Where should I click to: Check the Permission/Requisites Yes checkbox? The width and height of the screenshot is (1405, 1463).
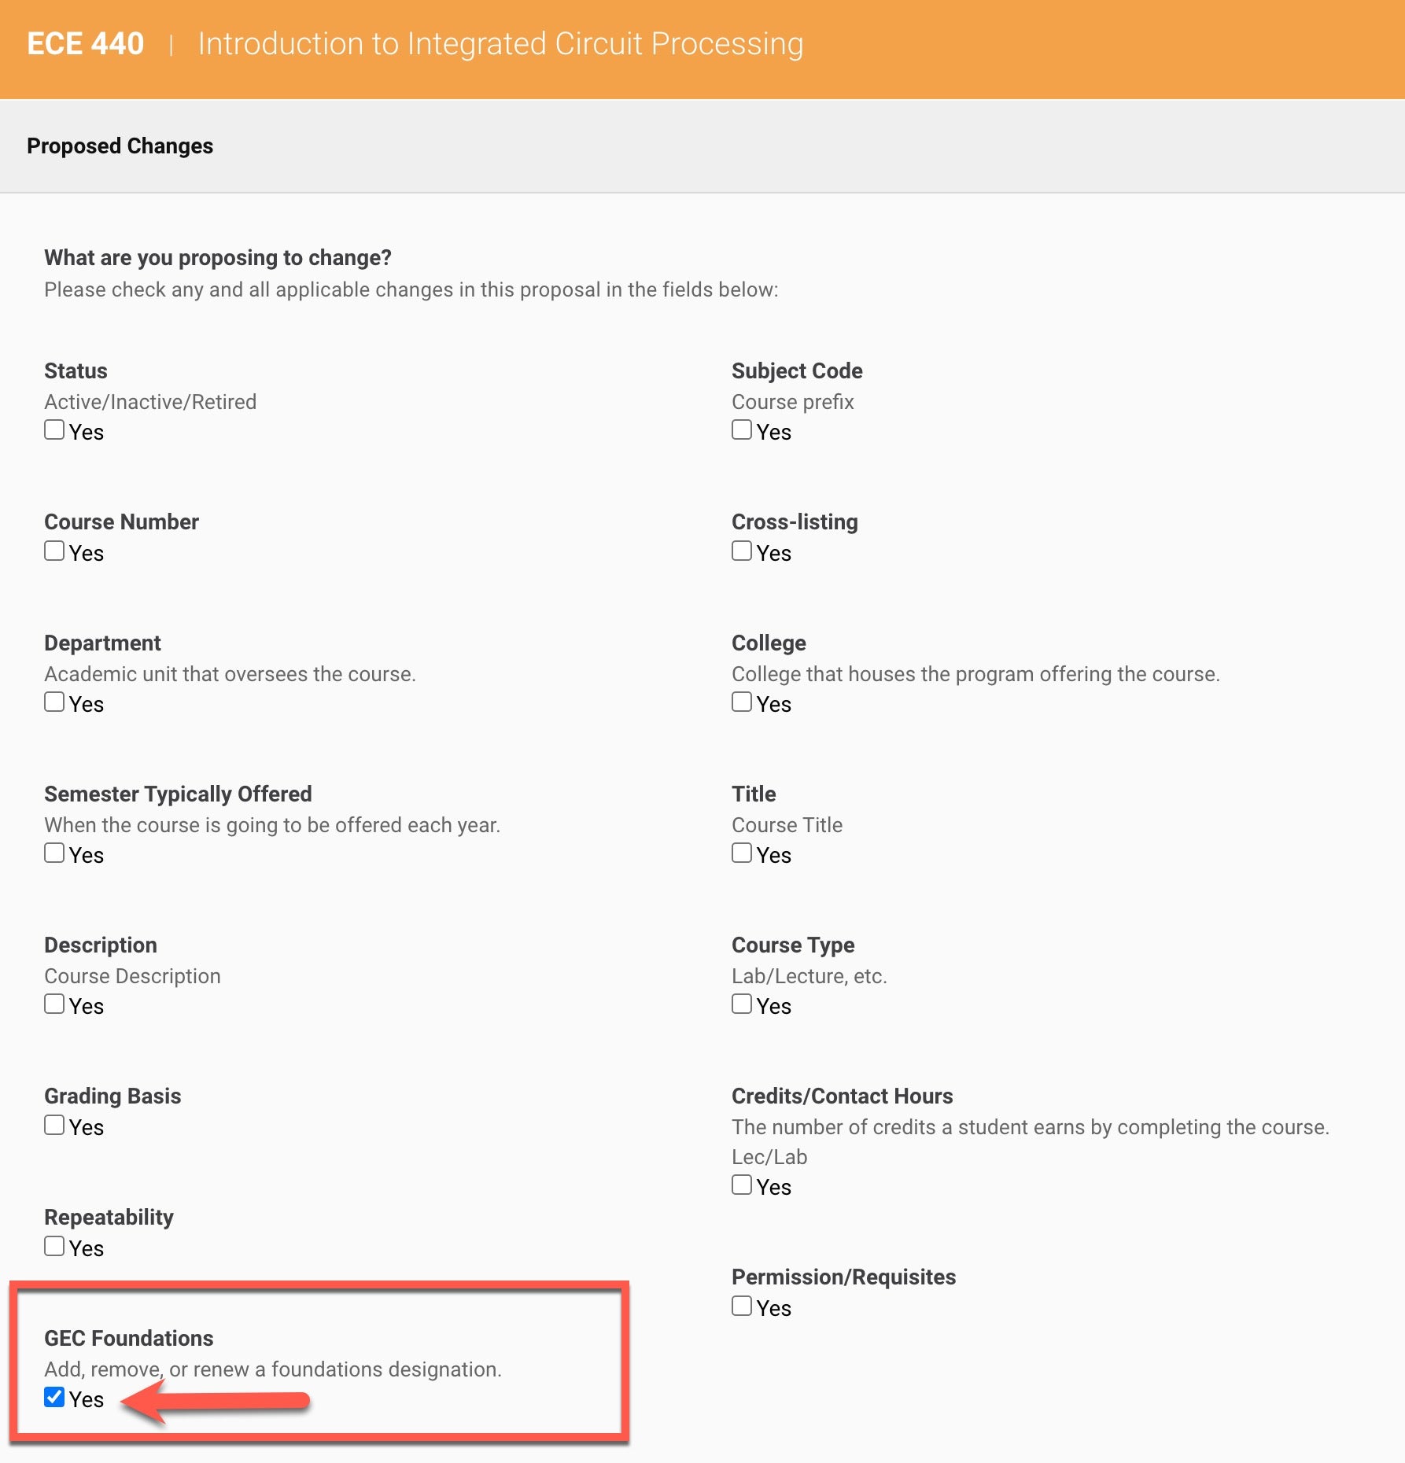742,1306
